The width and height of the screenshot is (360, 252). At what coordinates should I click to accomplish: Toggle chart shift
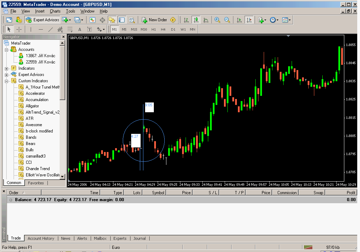[x=249, y=20]
